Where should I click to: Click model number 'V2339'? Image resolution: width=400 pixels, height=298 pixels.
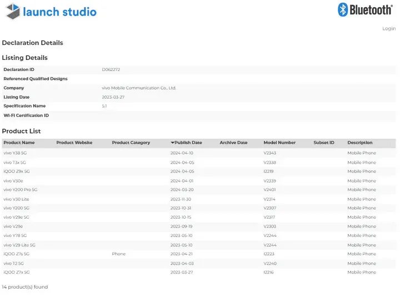269,181
